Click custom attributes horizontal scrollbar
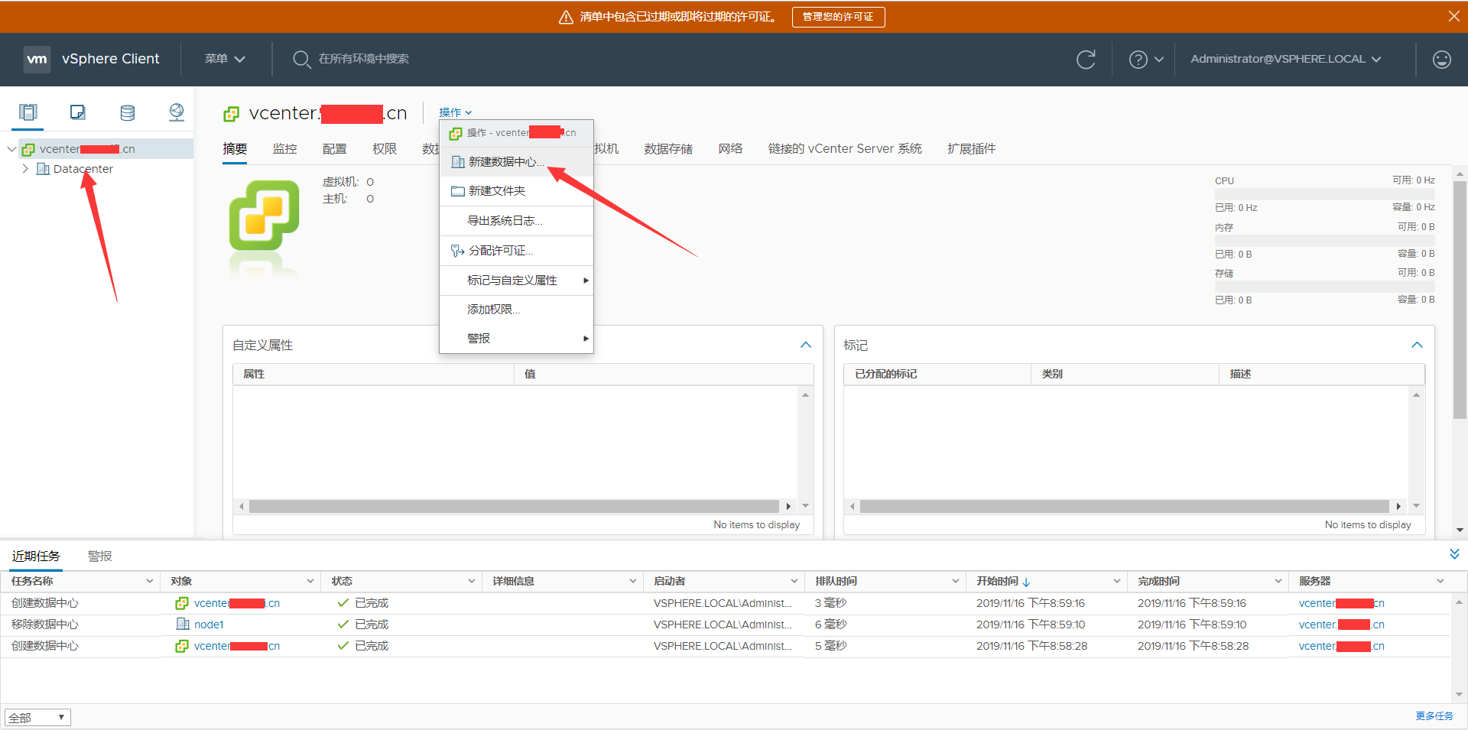The width and height of the screenshot is (1468, 730). [514, 506]
